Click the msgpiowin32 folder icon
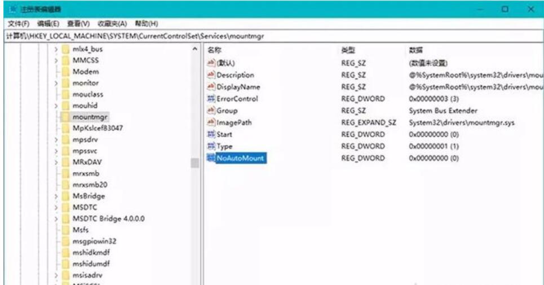Image resolution: width=544 pixels, height=285 pixels. click(x=65, y=241)
